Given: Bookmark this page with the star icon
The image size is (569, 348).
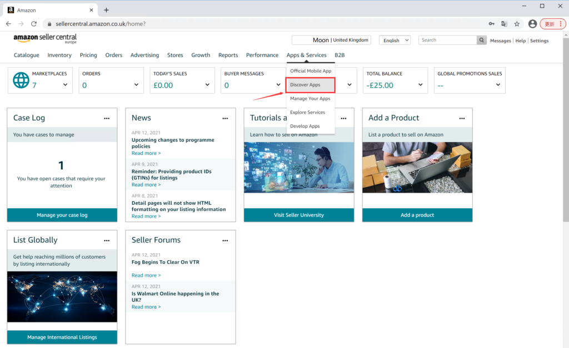Looking at the screenshot, I should (x=517, y=24).
